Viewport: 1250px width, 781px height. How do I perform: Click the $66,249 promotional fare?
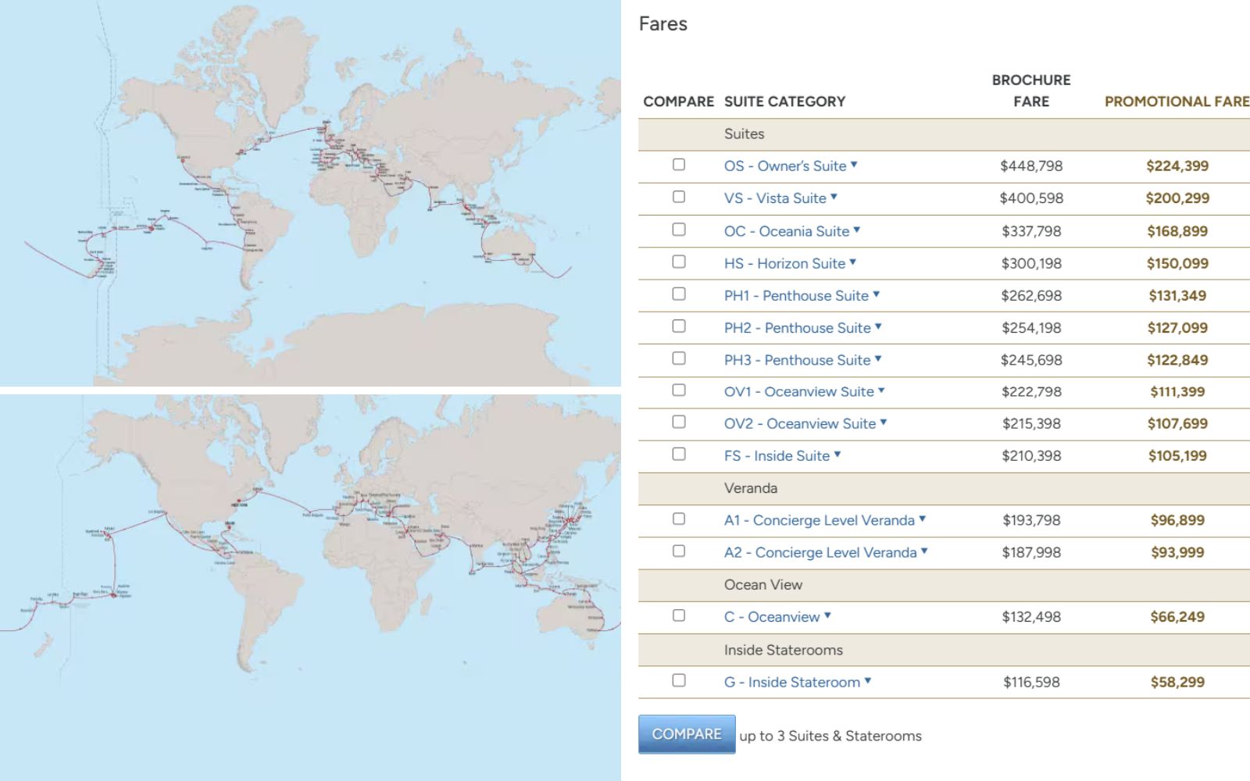(x=1177, y=617)
